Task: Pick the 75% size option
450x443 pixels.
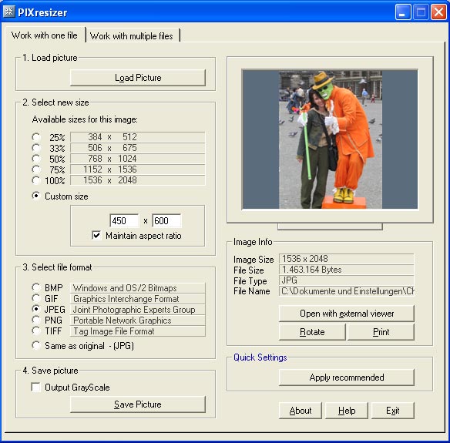Action: [36, 169]
